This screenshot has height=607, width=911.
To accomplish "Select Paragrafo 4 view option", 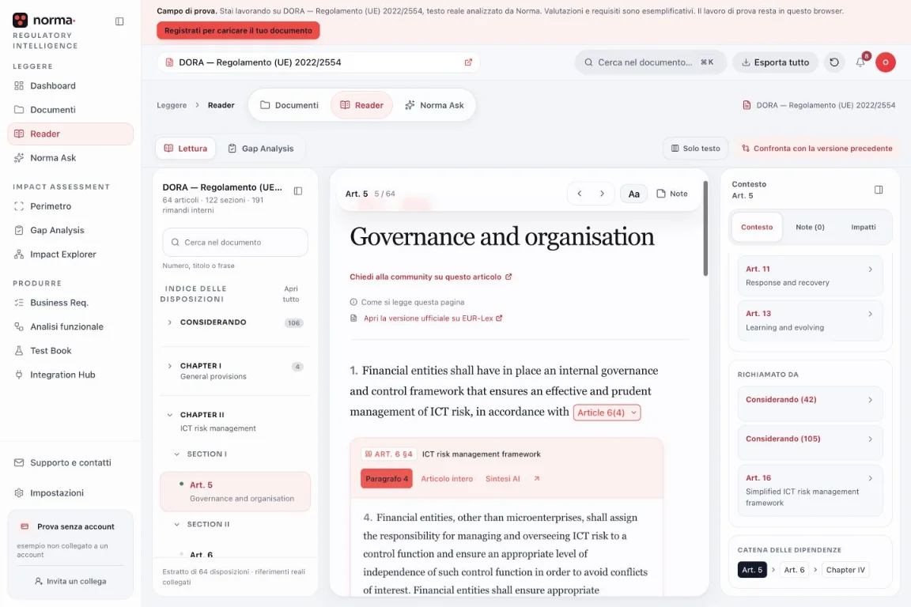I will (387, 479).
